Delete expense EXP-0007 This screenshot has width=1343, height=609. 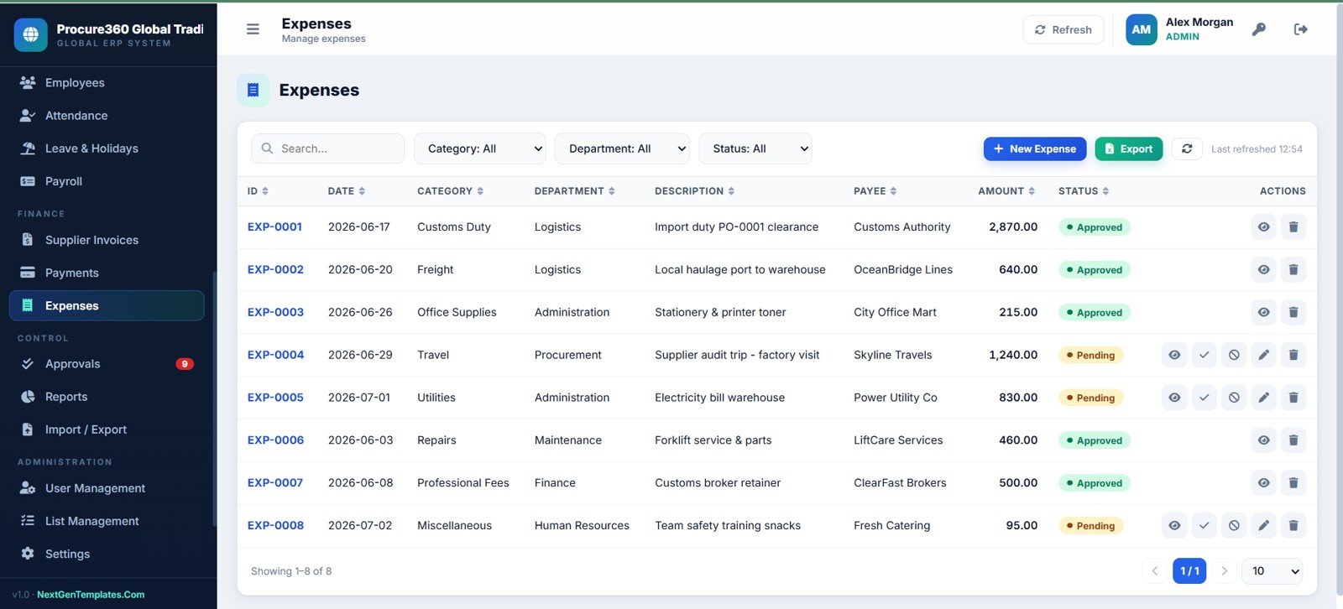(x=1293, y=483)
